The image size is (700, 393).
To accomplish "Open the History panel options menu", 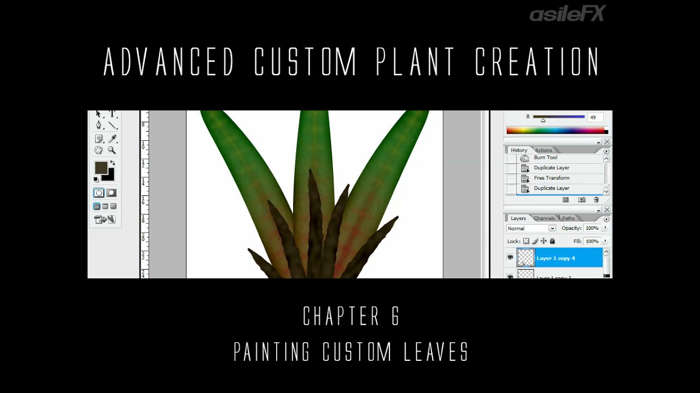I will [x=606, y=151].
